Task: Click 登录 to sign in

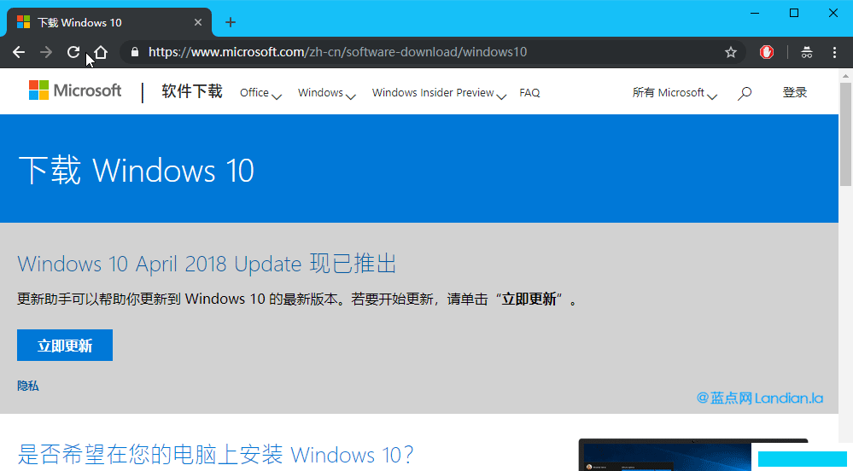Action: [x=794, y=92]
